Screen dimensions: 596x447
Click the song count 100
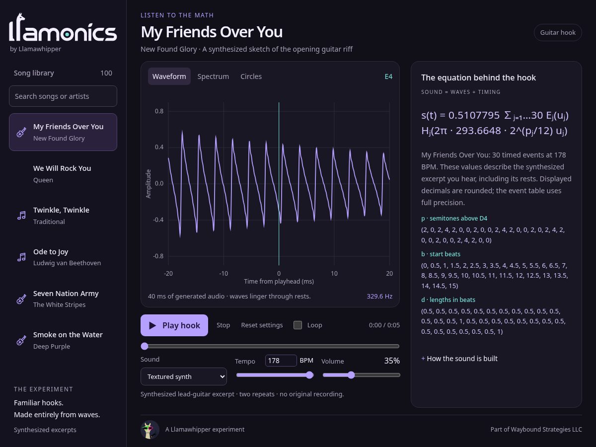pyautogui.click(x=106, y=73)
